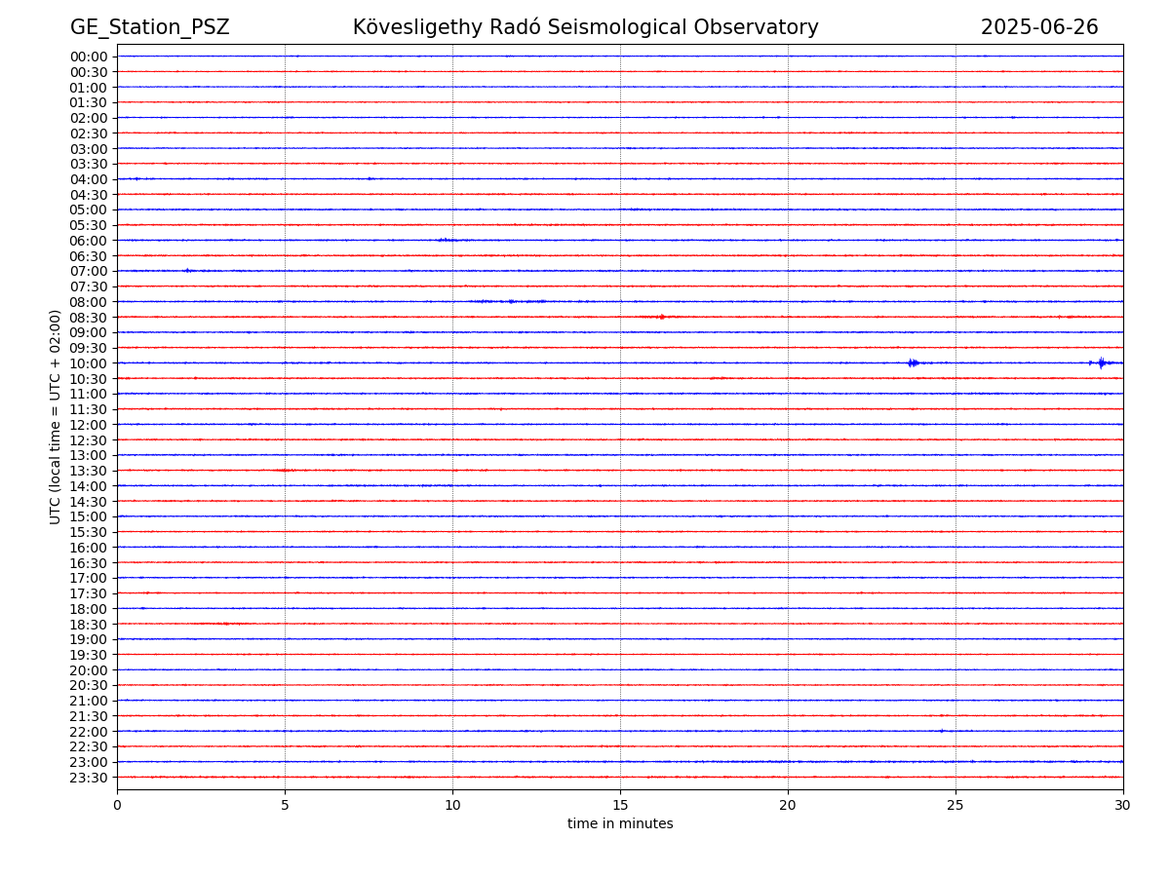Click the GE_Station_PSZ station title
The height and width of the screenshot is (877, 1170).
(x=150, y=28)
